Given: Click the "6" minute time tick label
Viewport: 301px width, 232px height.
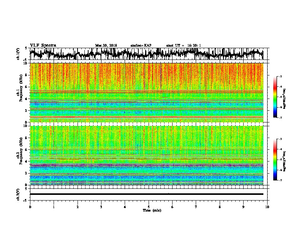Looking at the screenshot, I should point(173,207).
